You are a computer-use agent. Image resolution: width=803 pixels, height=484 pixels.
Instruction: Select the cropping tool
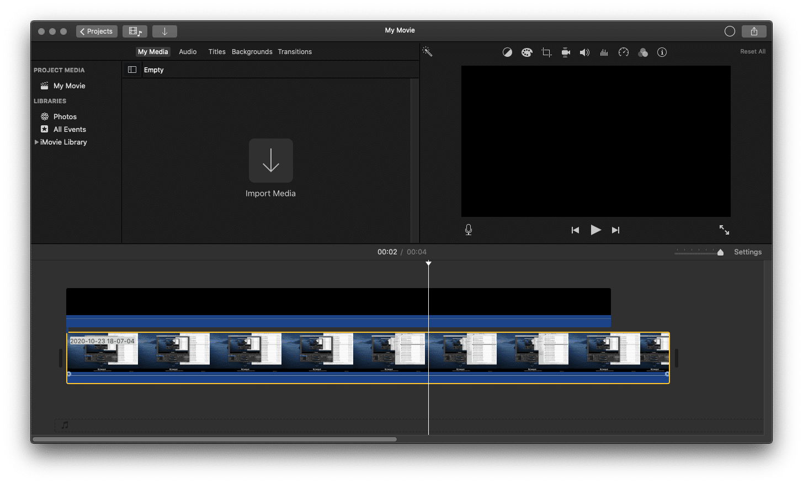pyautogui.click(x=546, y=52)
